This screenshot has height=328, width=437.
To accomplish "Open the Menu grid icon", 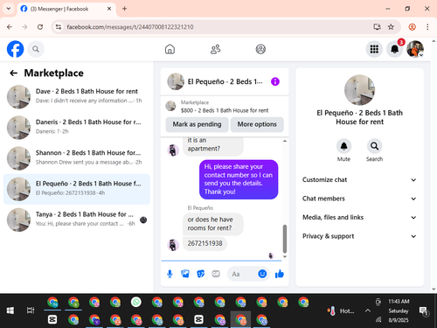I will (x=374, y=49).
